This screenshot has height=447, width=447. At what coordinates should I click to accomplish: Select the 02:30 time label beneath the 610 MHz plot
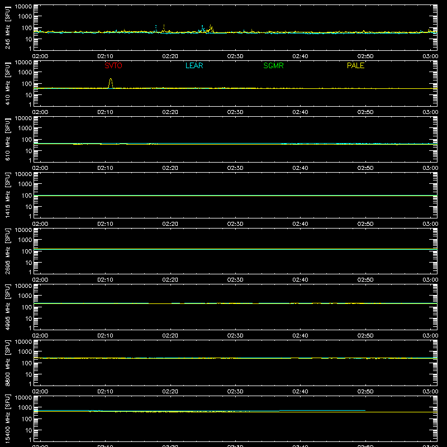click(x=235, y=168)
